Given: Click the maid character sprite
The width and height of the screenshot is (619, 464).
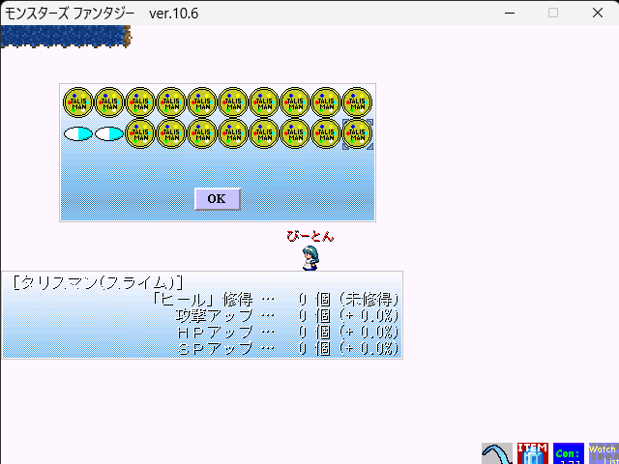Looking at the screenshot, I should [310, 258].
